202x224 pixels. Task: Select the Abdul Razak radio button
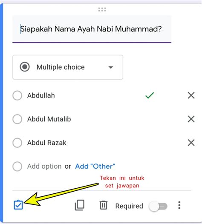[x=17, y=143]
